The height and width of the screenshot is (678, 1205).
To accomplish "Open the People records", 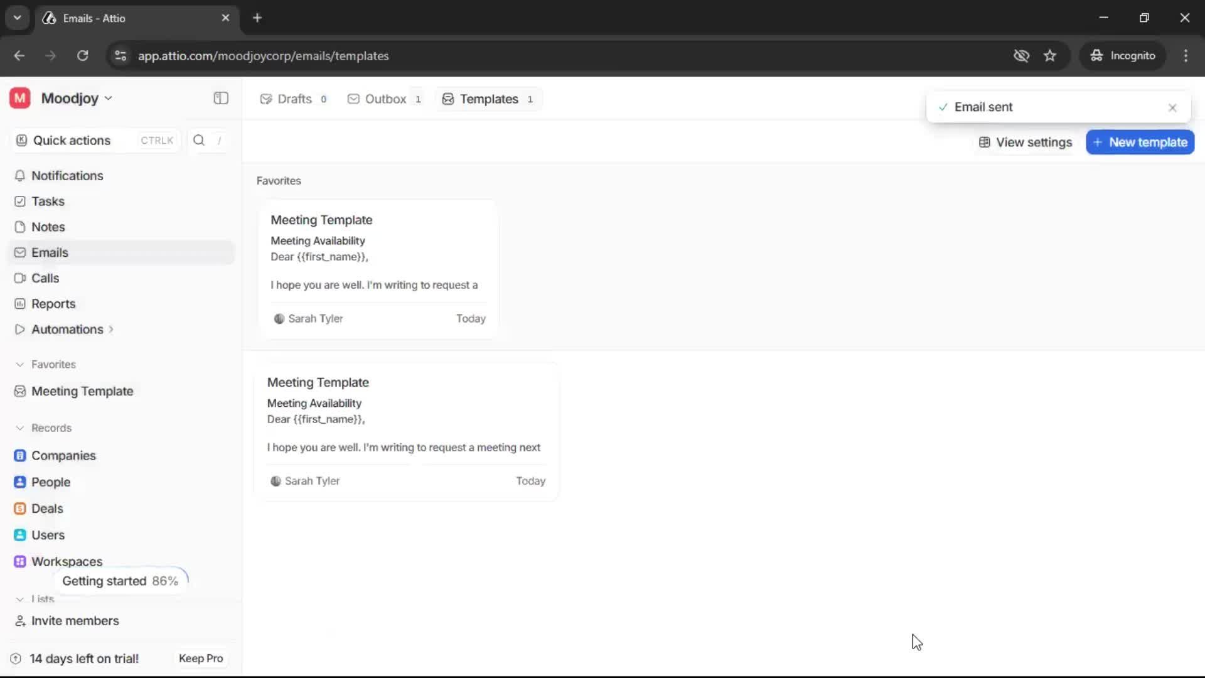I will pyautogui.click(x=50, y=482).
